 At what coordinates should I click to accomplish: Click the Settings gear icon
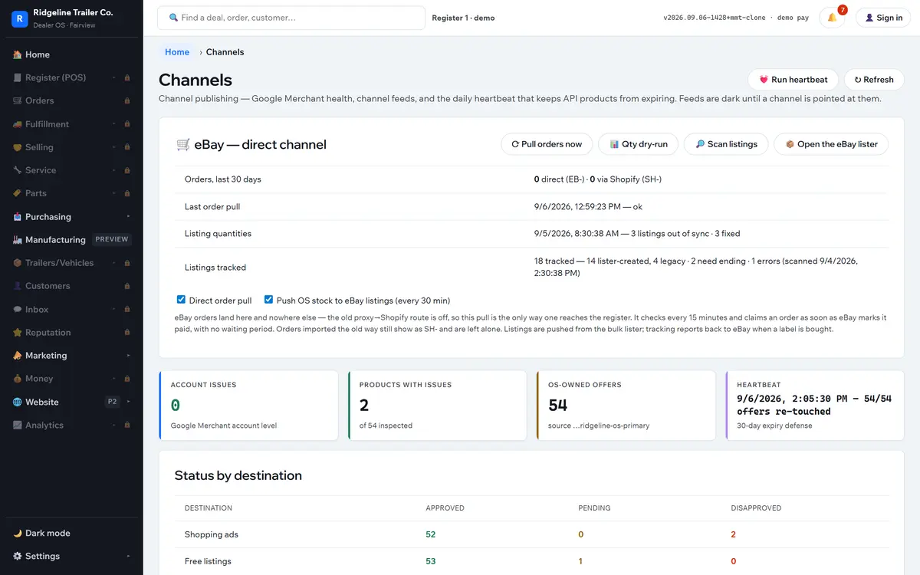click(x=18, y=556)
